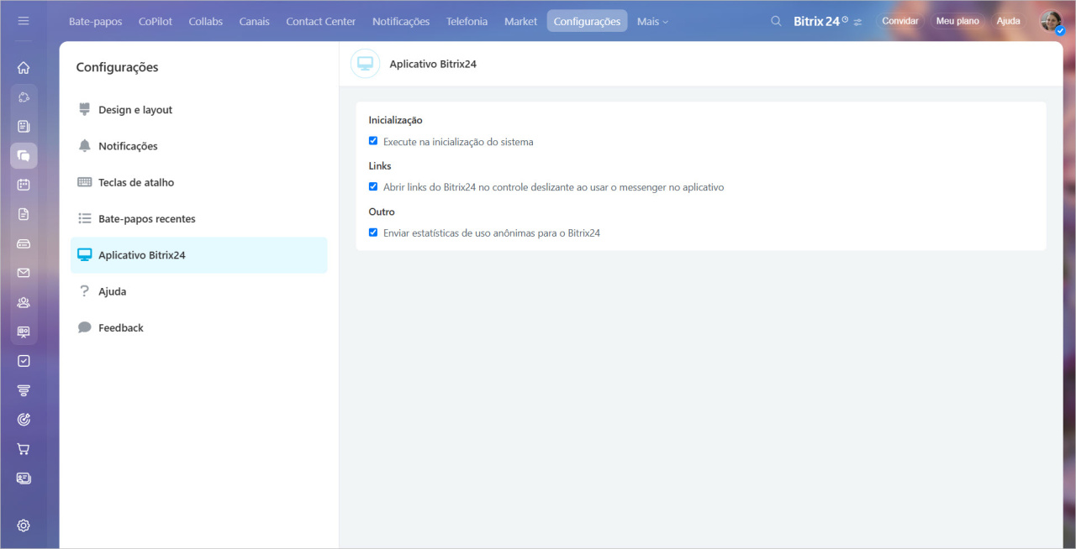Toggle Enviar estatísticas de uso anônimas checkbox
Screen dimensions: 1076x549
pyautogui.click(x=373, y=233)
